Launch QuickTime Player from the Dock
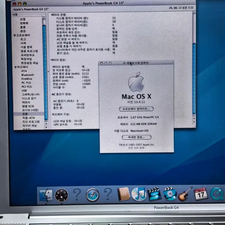225x225 pixels. click(x=217, y=194)
